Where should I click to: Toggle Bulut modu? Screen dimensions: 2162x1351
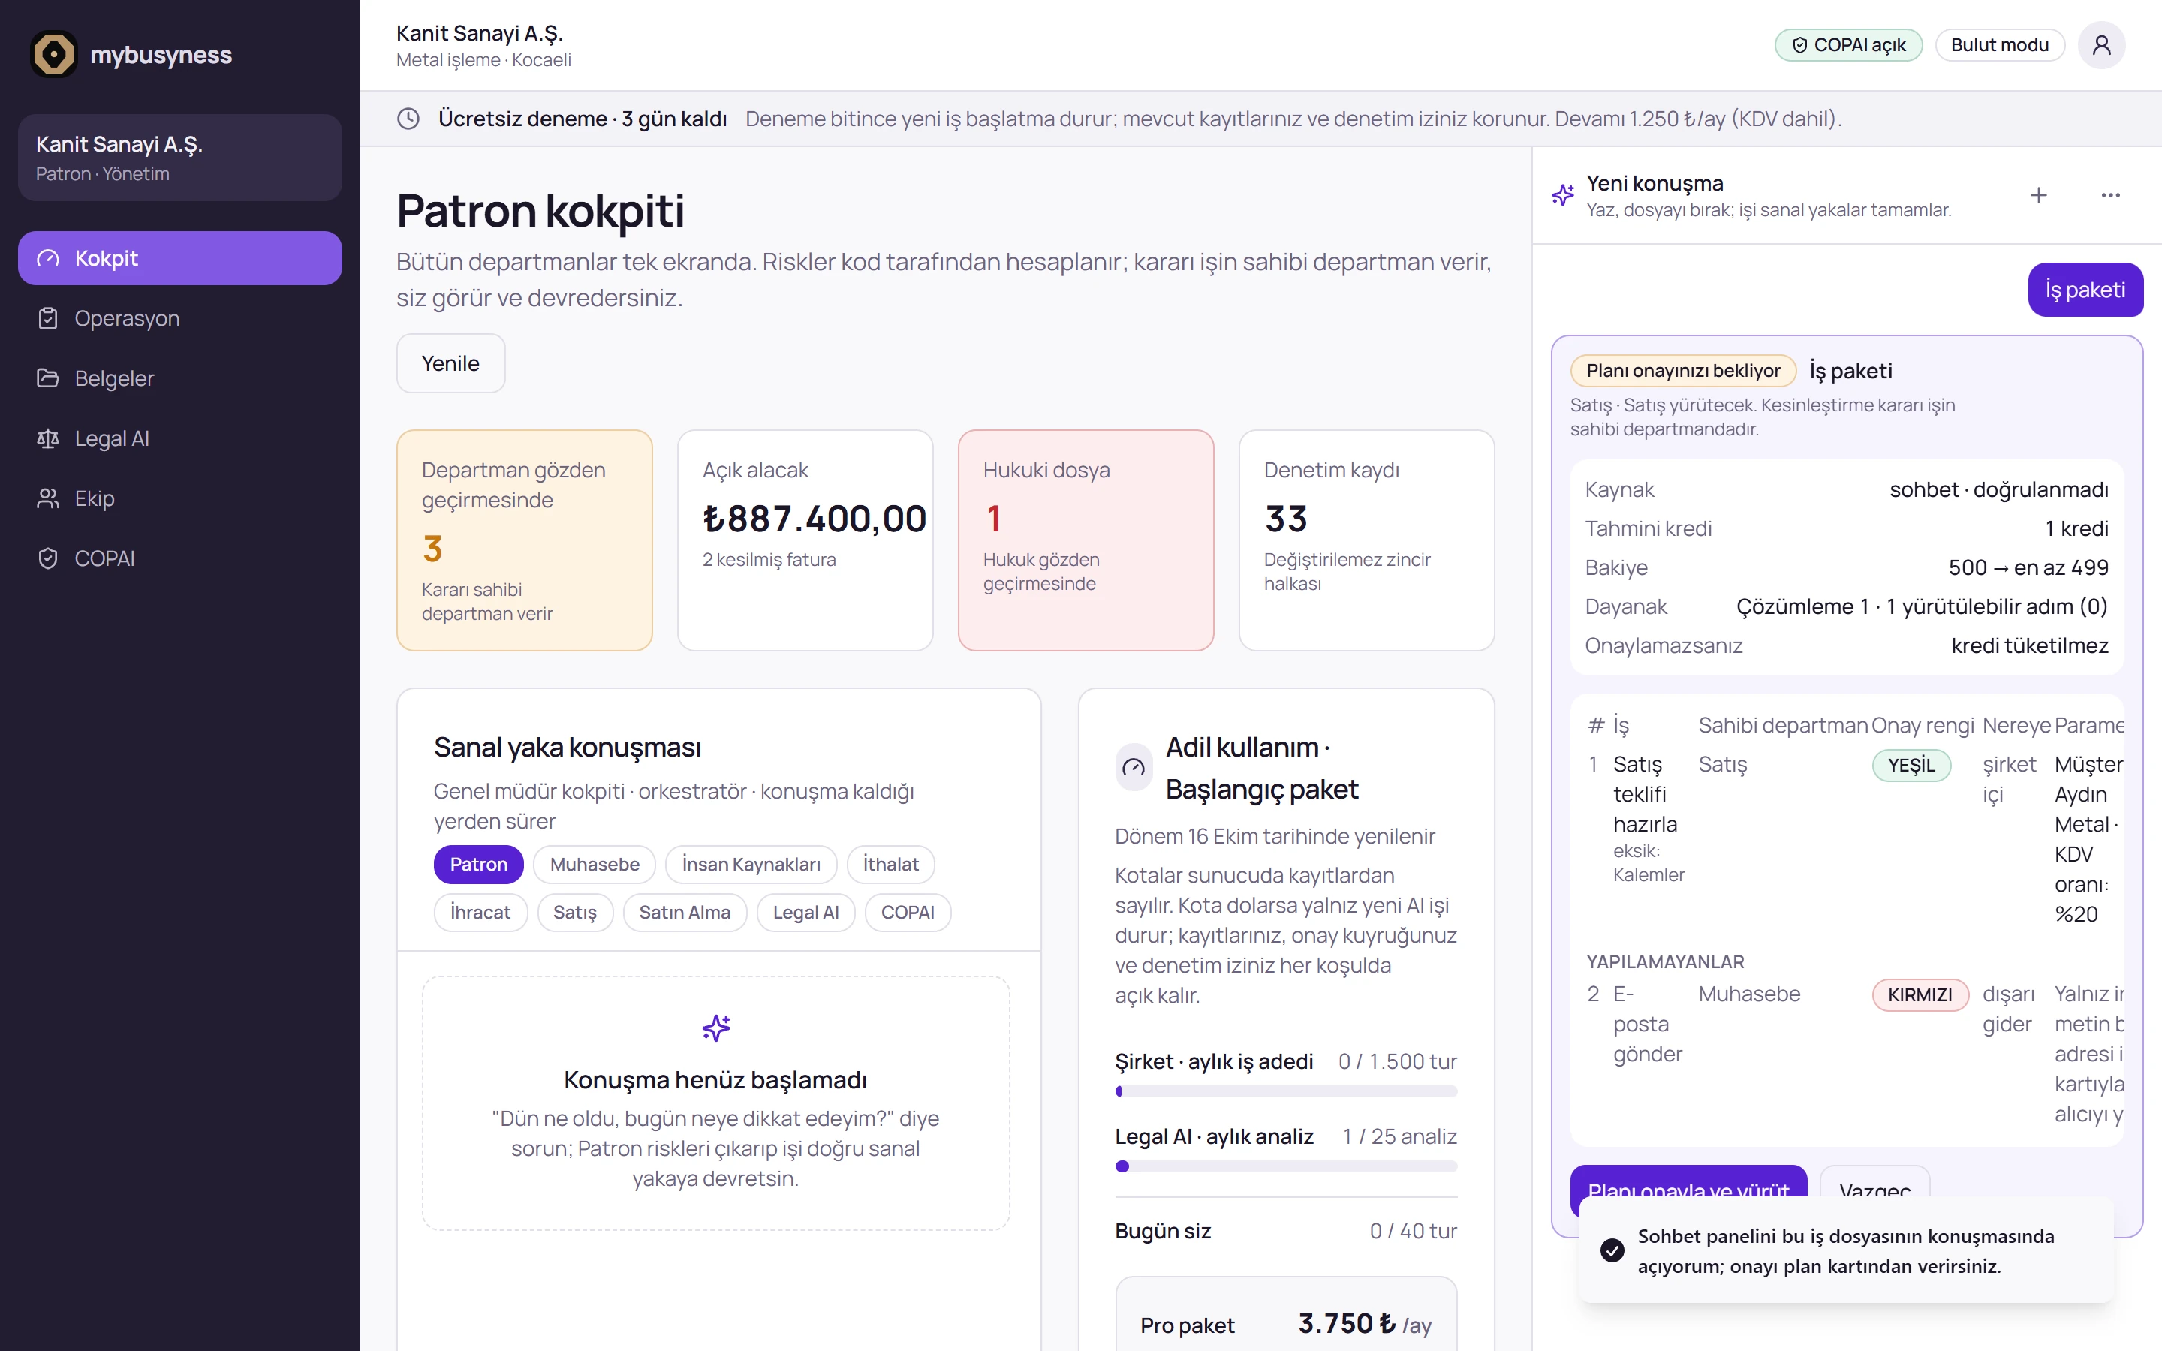(1999, 45)
